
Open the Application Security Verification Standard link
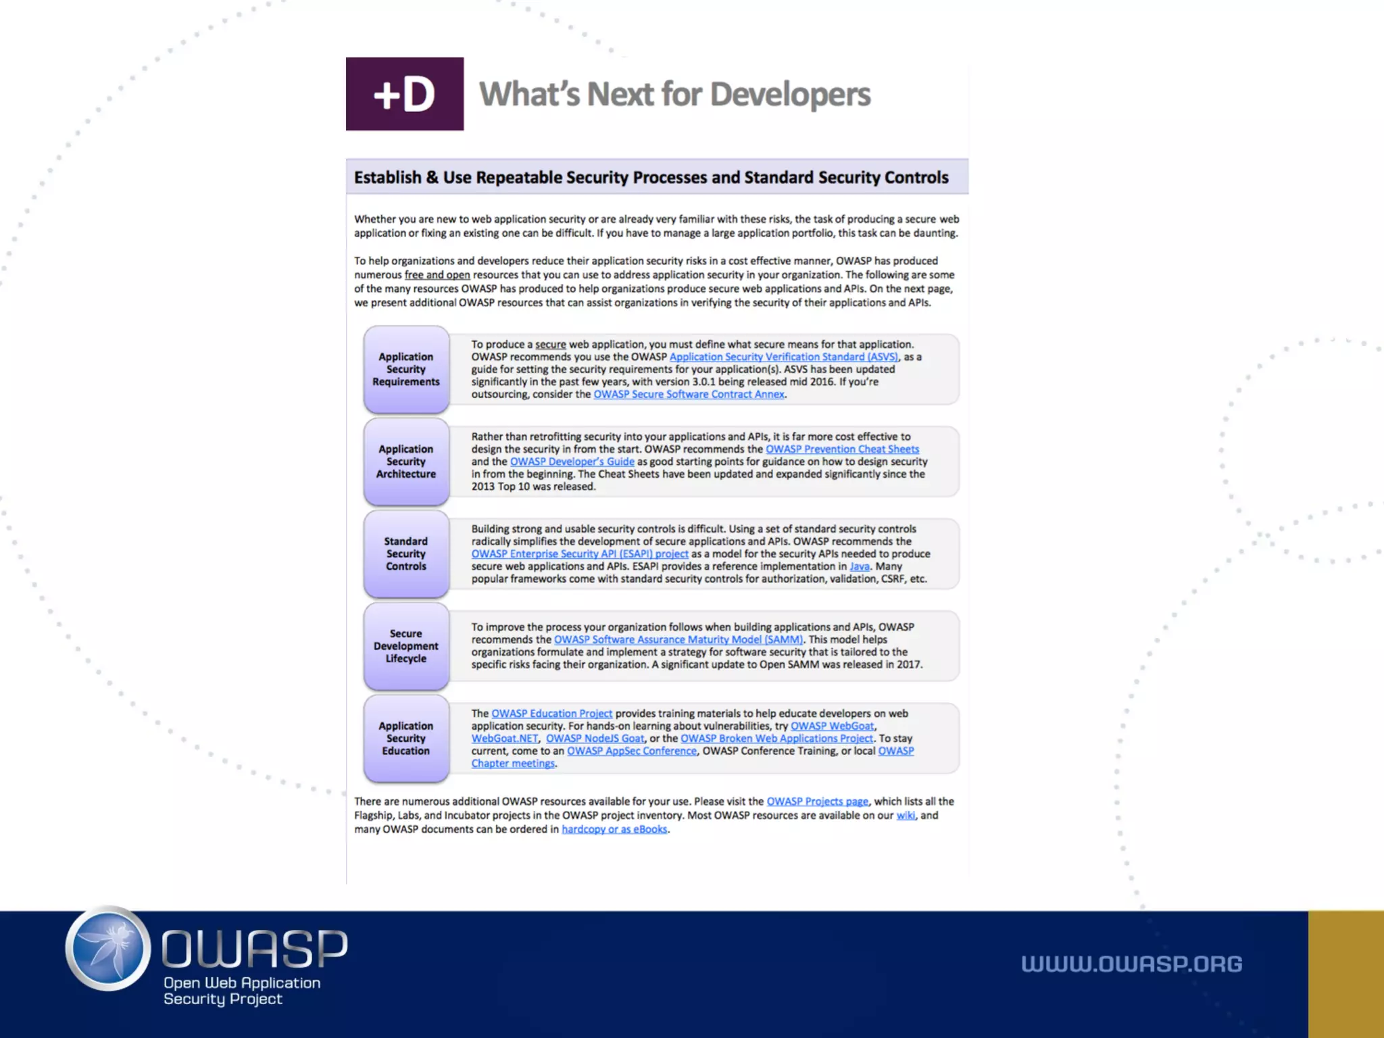(x=784, y=357)
